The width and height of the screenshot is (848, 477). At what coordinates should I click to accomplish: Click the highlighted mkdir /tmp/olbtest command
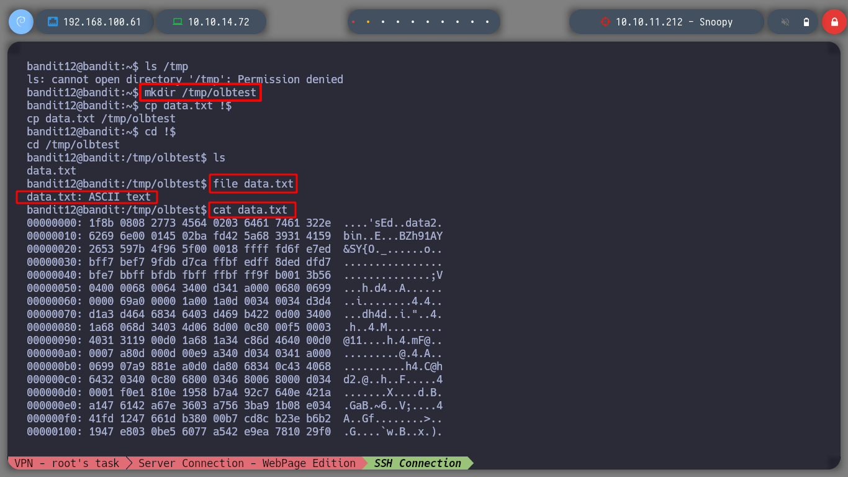click(200, 93)
